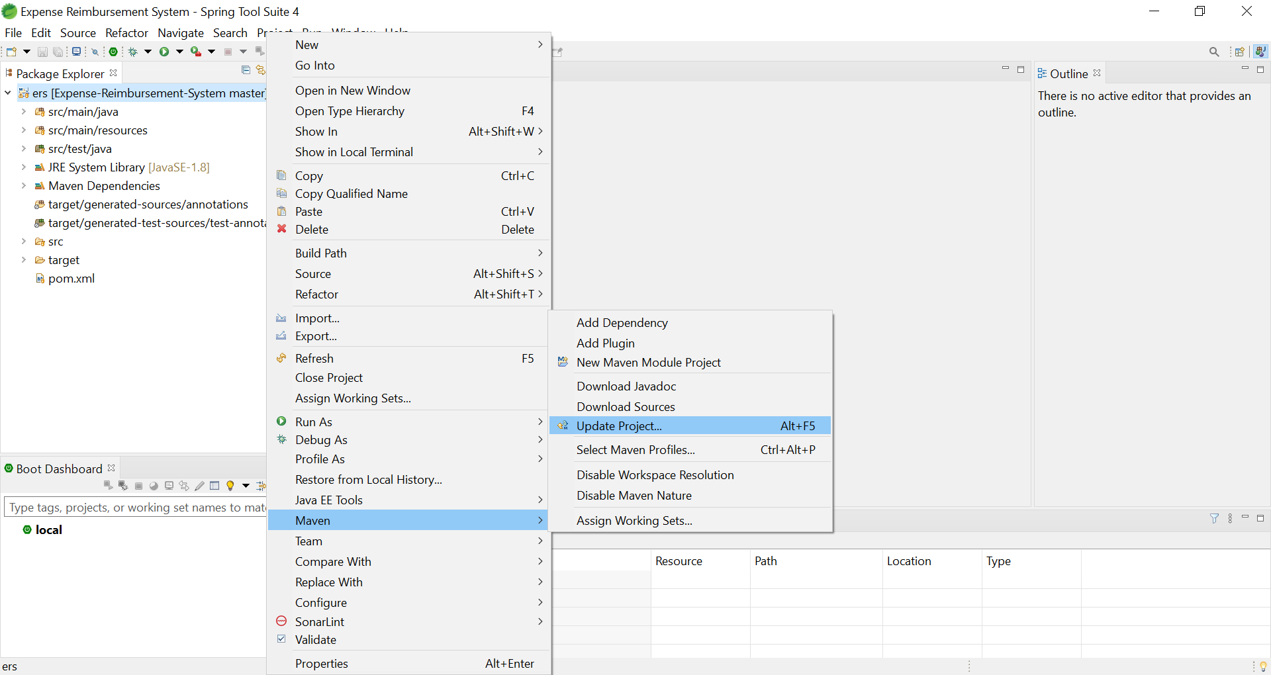The image size is (1271, 675).
Task: Open the Refactor menu in menu bar
Action: (x=126, y=33)
